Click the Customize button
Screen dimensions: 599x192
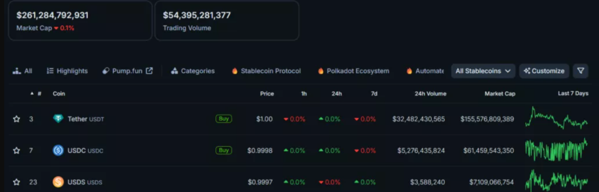[x=544, y=71]
